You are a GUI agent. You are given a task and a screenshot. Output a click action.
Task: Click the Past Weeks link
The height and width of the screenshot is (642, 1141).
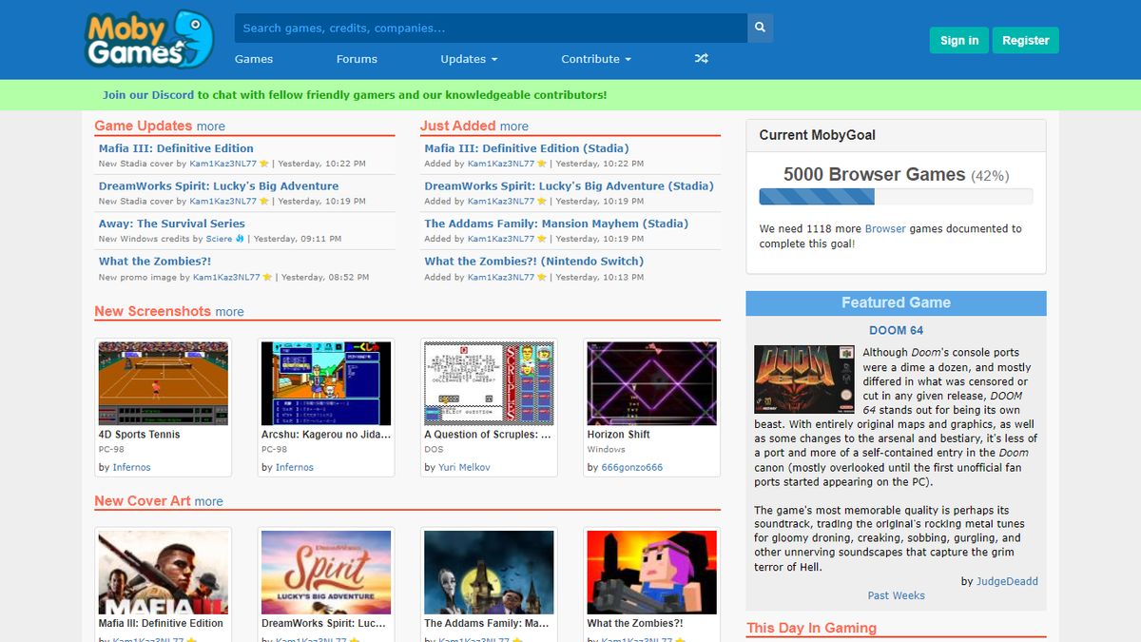(x=896, y=594)
